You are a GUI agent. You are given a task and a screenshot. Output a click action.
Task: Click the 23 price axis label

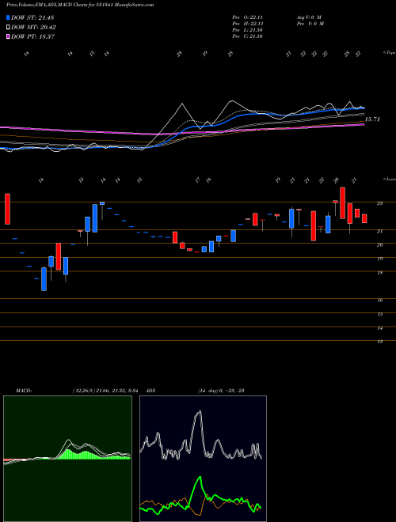[379, 203]
